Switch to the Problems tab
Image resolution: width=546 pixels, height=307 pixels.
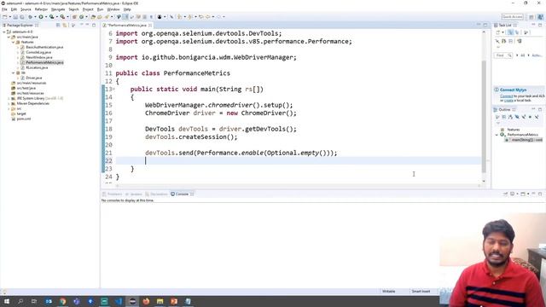[x=113, y=194]
